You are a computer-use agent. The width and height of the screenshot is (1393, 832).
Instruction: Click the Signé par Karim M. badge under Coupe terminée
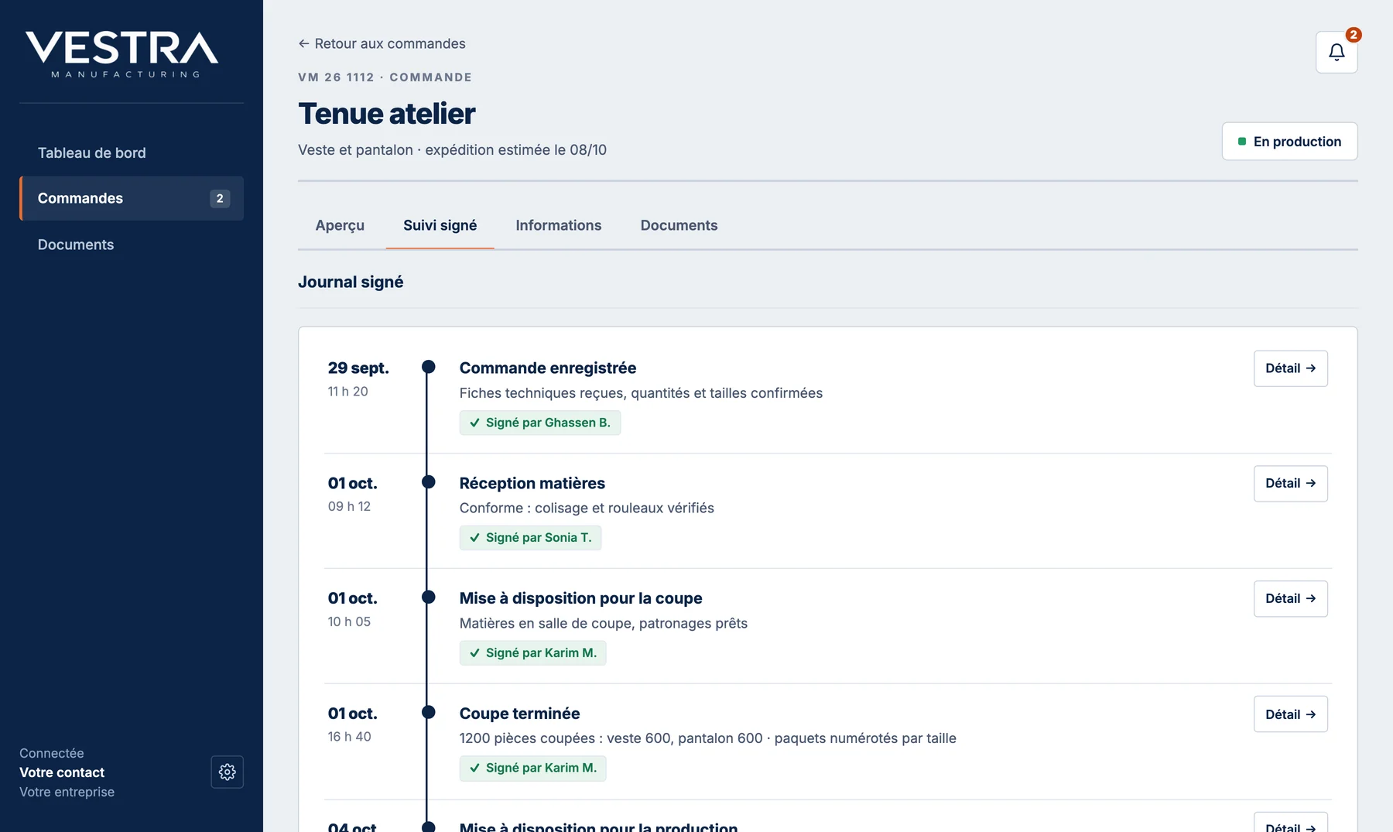[532, 768]
